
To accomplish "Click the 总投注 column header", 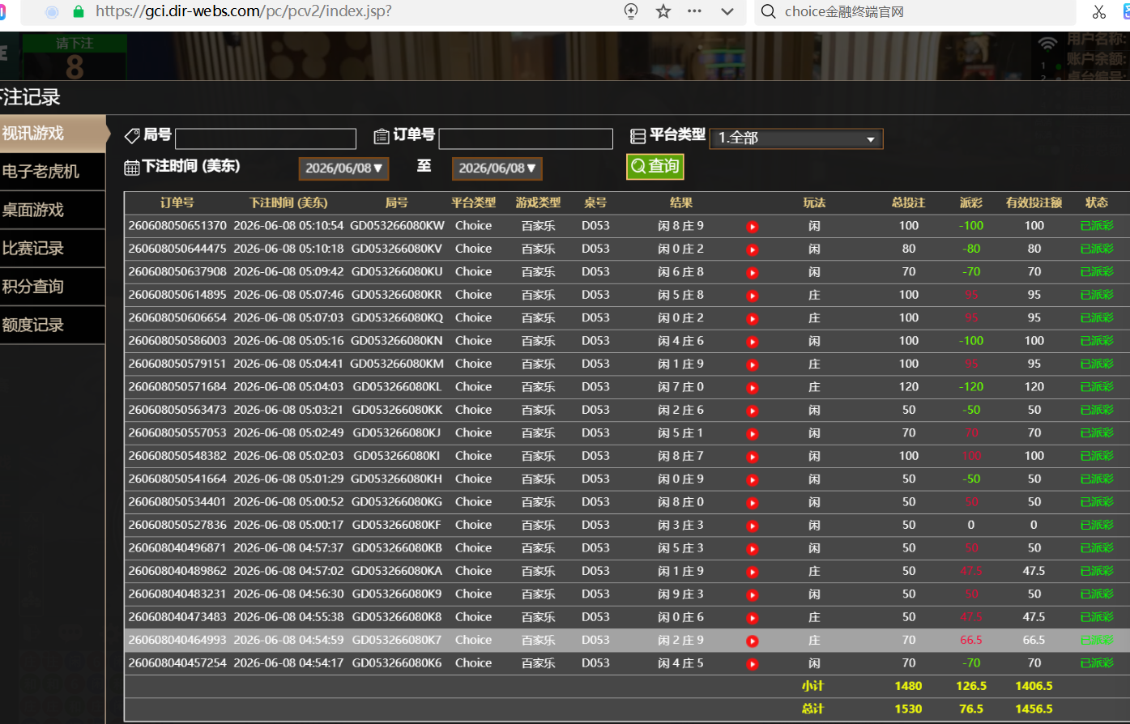I will pos(908,203).
